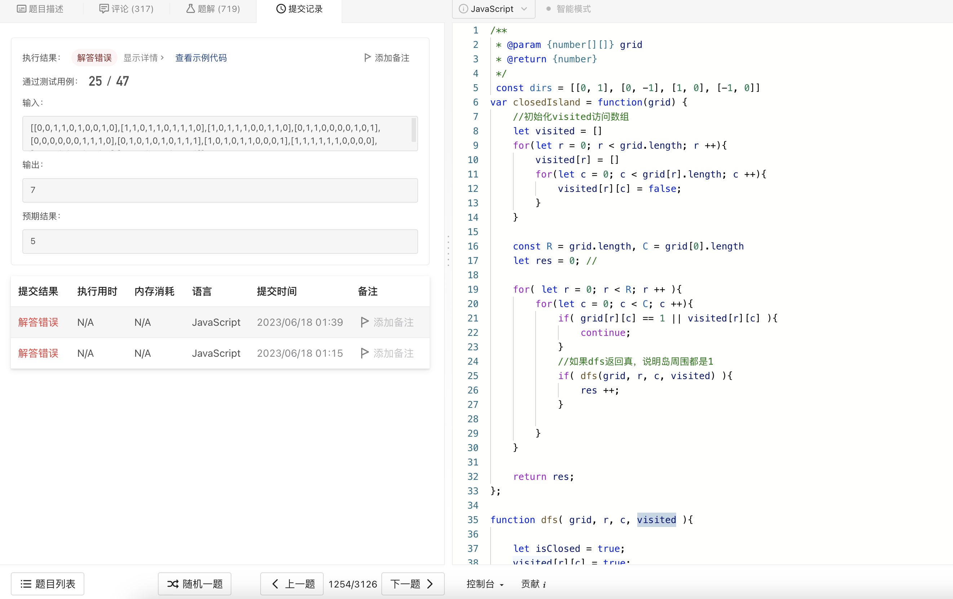
Task: Click the description icon in the 题目描述 tab
Action: click(21, 9)
